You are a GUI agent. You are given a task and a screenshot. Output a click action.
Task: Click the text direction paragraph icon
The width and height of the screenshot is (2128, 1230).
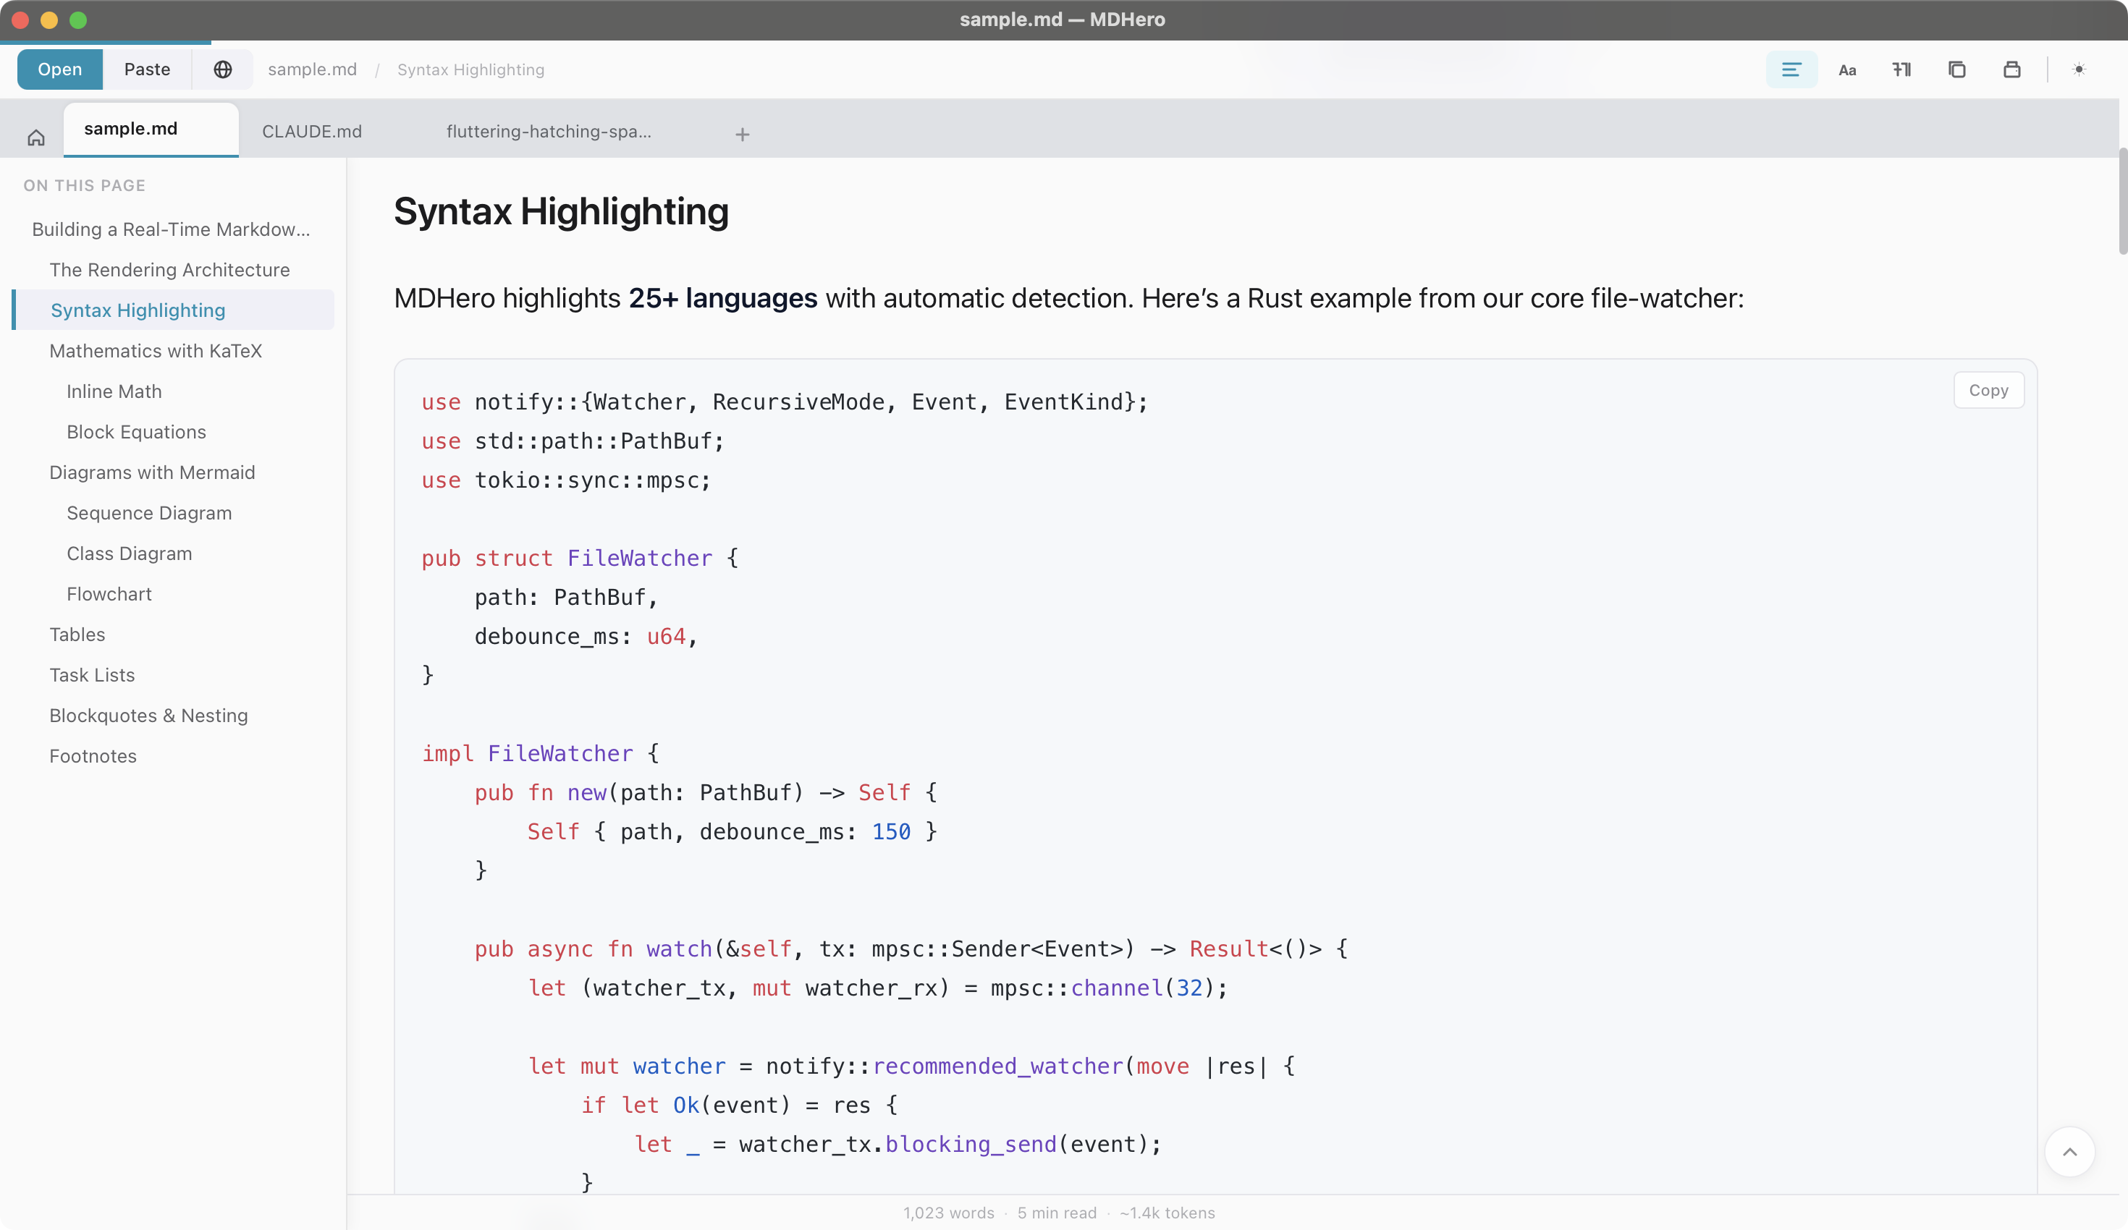click(1901, 69)
